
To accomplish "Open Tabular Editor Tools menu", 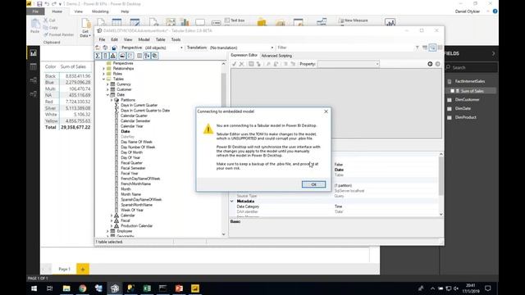I will [x=176, y=39].
